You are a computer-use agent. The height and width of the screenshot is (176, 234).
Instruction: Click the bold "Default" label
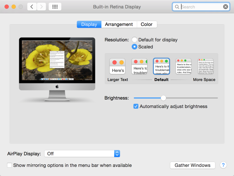pyautogui.click(x=161, y=80)
